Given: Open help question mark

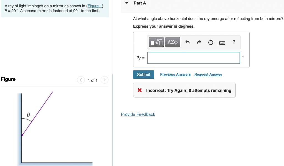Looking at the screenshot, I should [x=234, y=42].
